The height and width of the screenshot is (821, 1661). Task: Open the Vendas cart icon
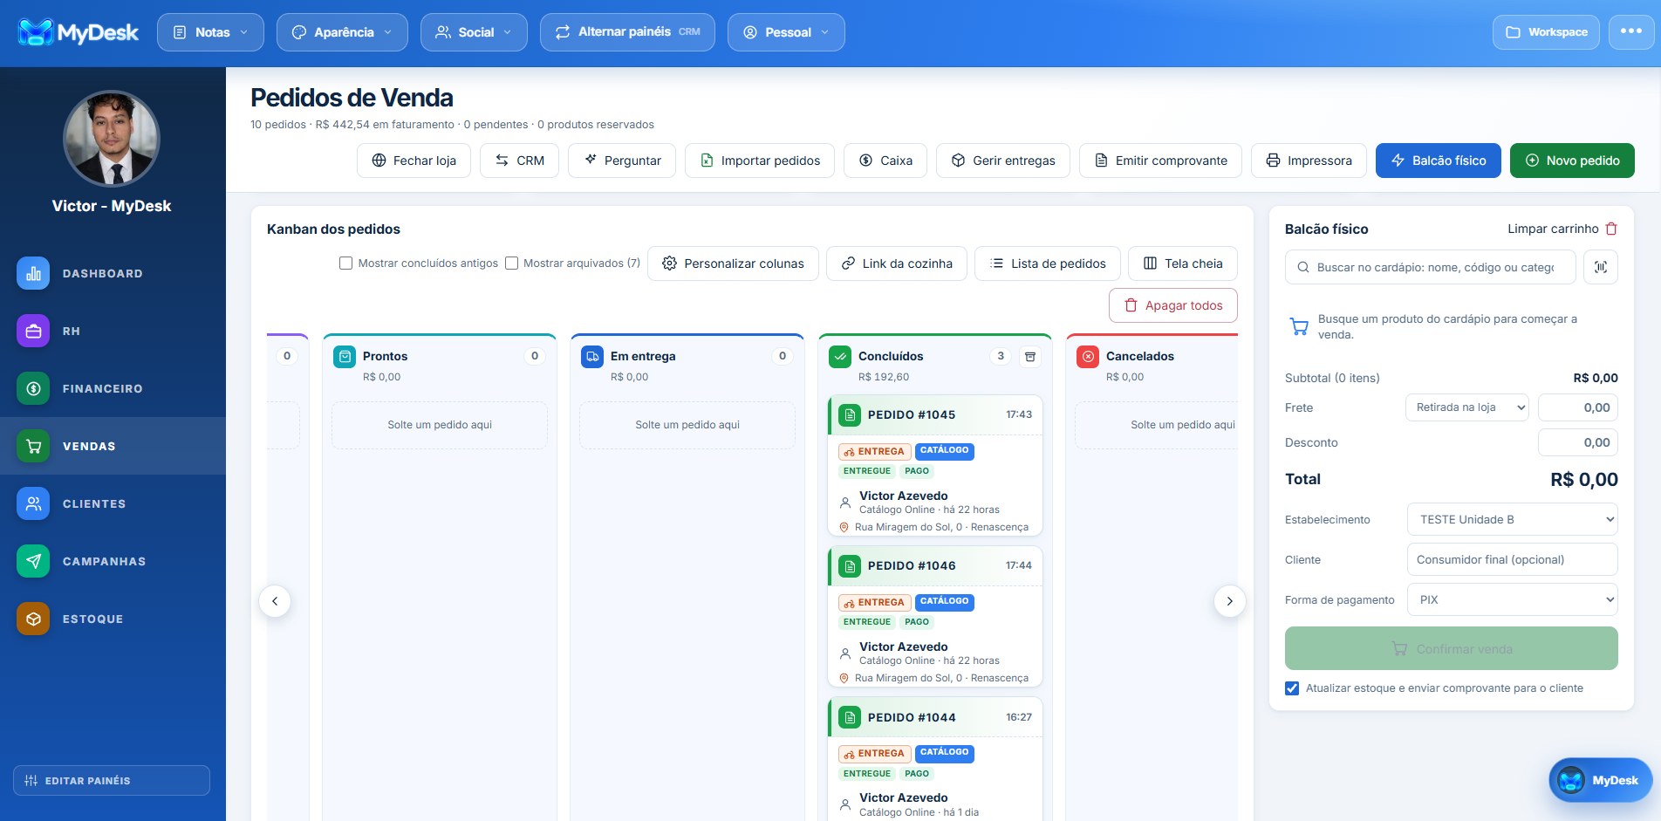[33, 446]
